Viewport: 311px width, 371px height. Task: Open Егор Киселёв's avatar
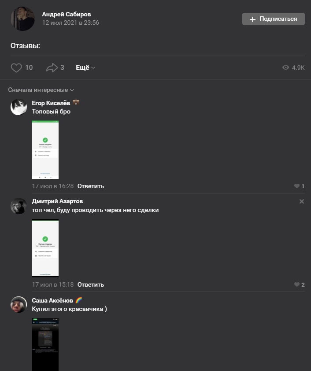pyautogui.click(x=19, y=107)
